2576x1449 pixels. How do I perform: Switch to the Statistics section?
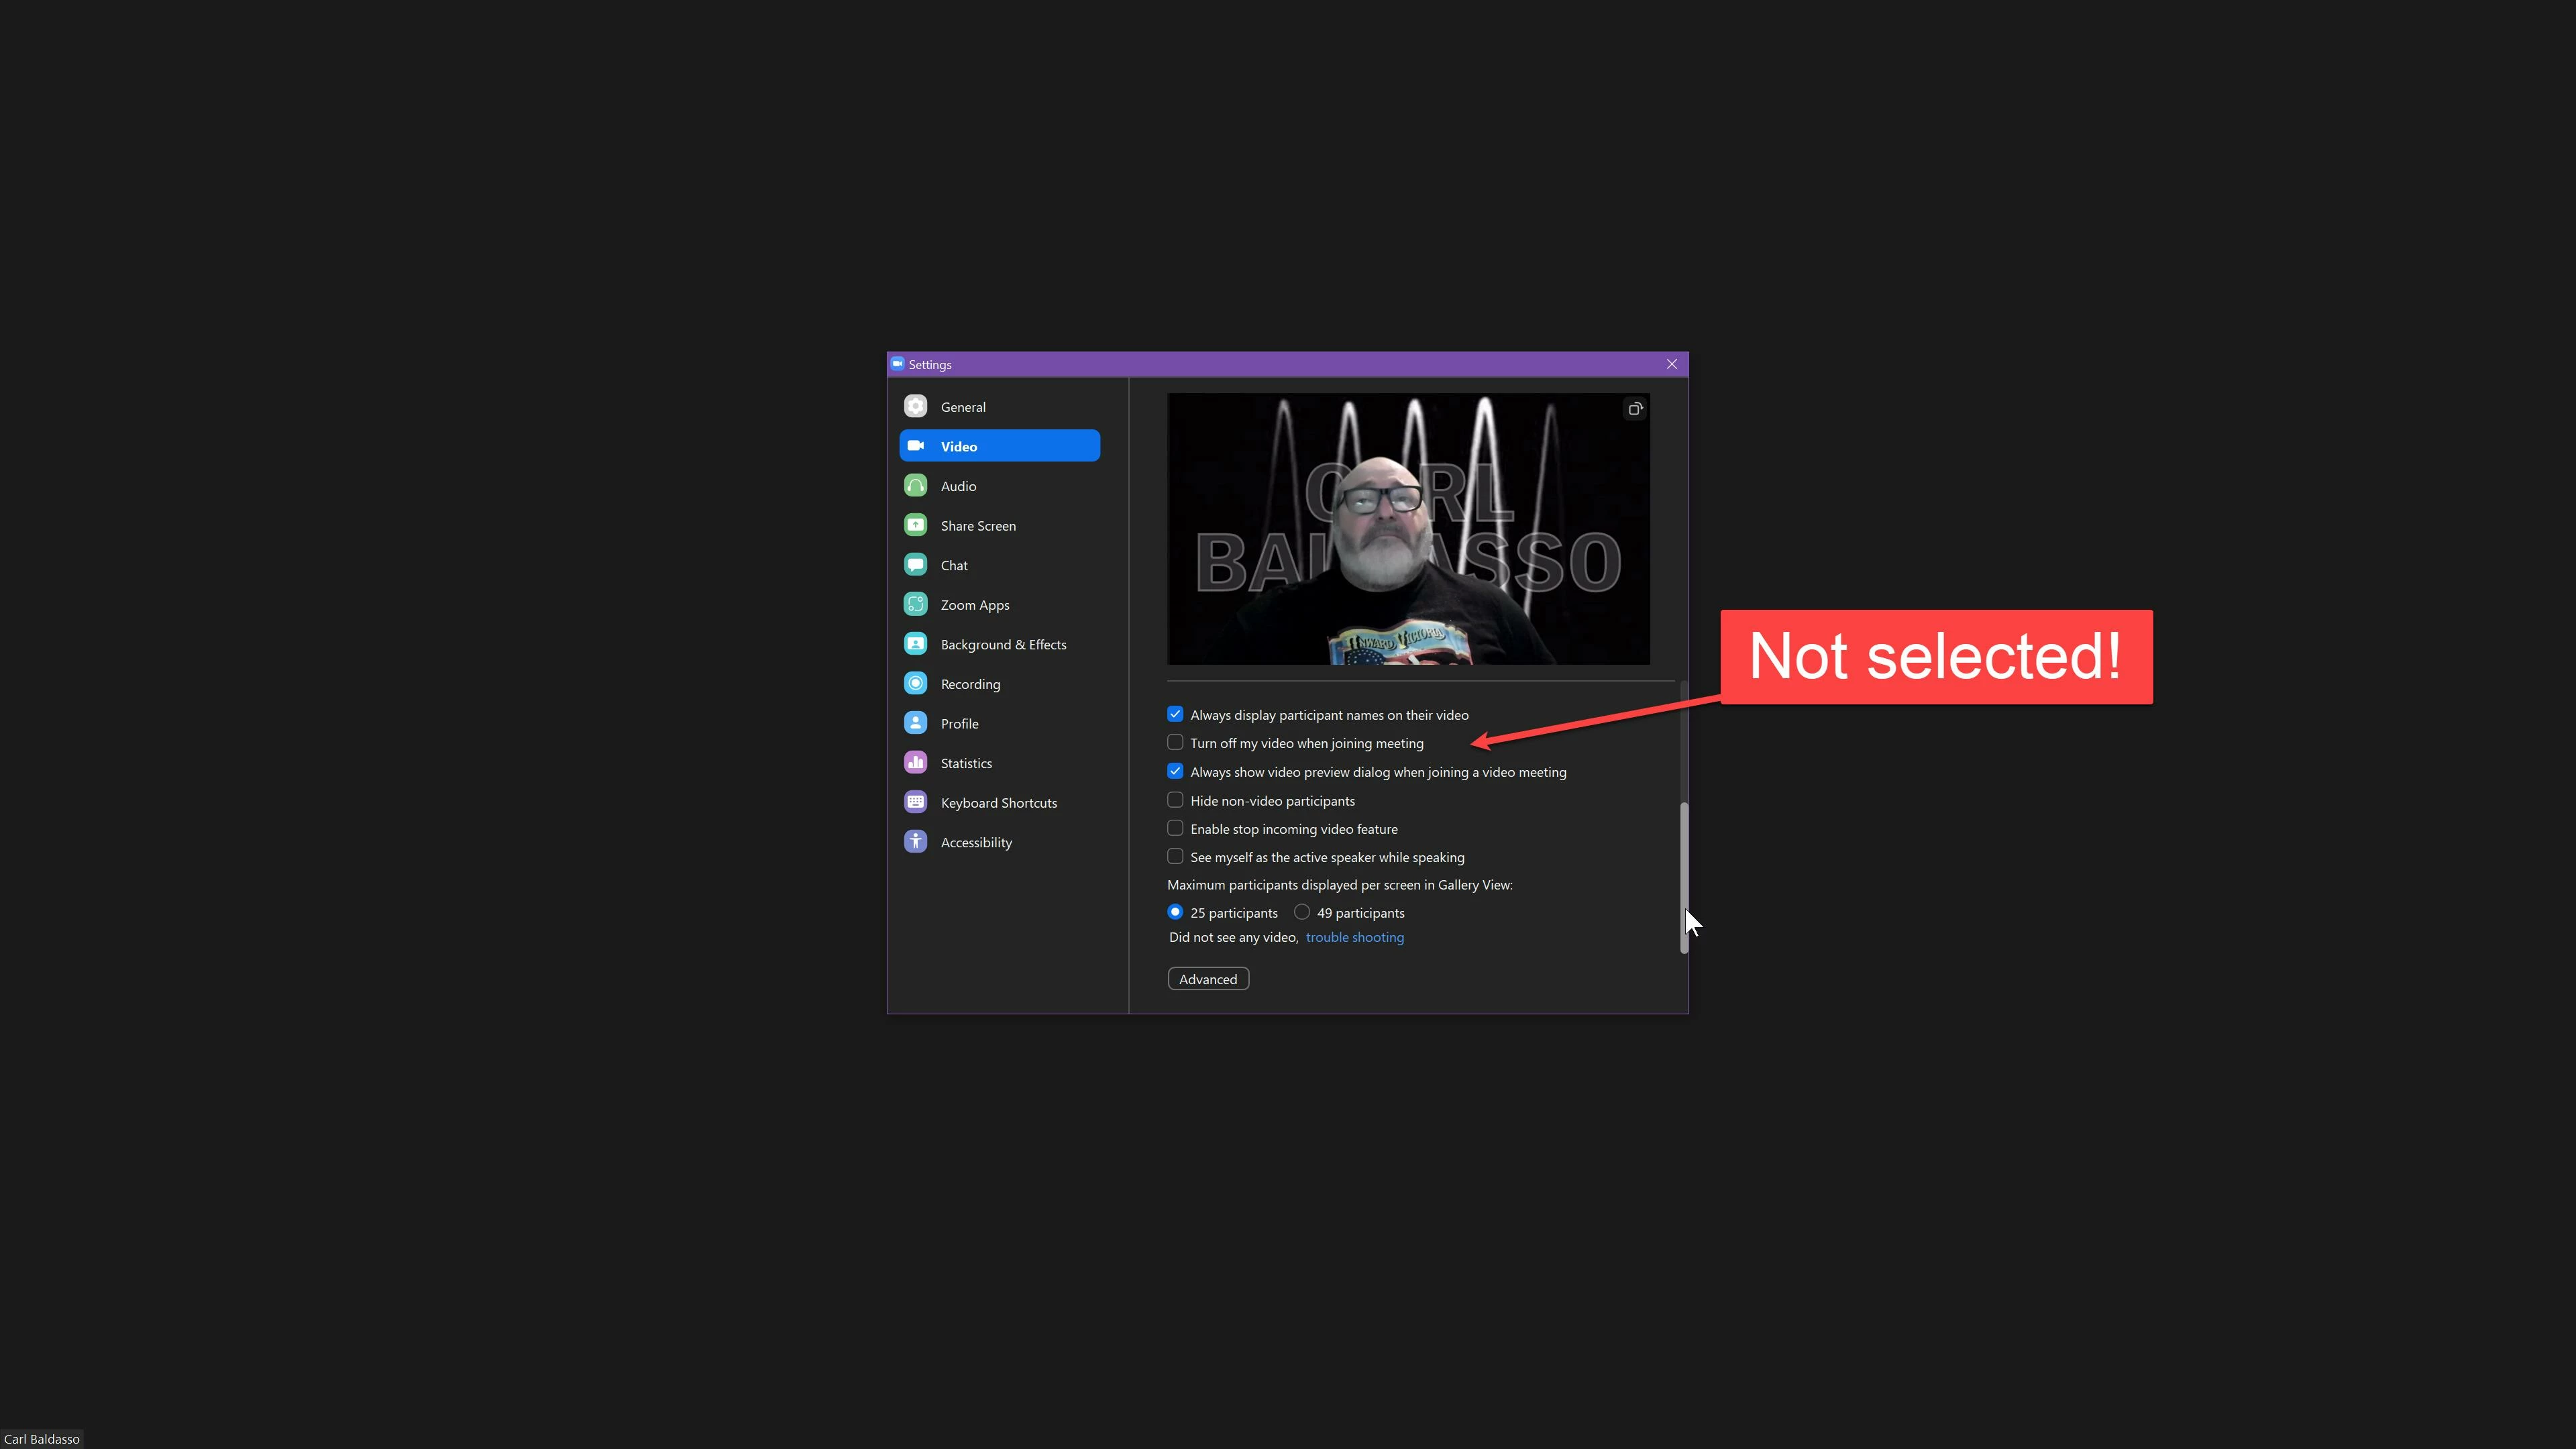(x=965, y=763)
